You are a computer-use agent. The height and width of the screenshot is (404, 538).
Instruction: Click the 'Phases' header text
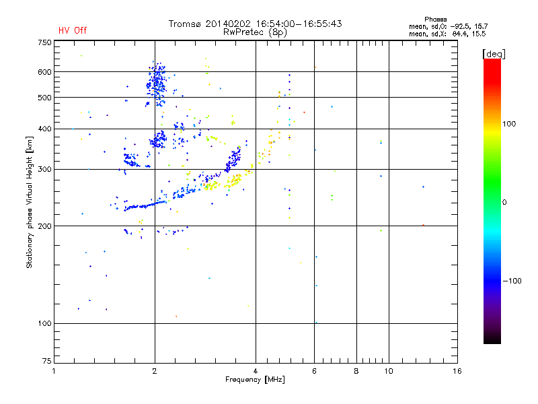pyautogui.click(x=435, y=20)
